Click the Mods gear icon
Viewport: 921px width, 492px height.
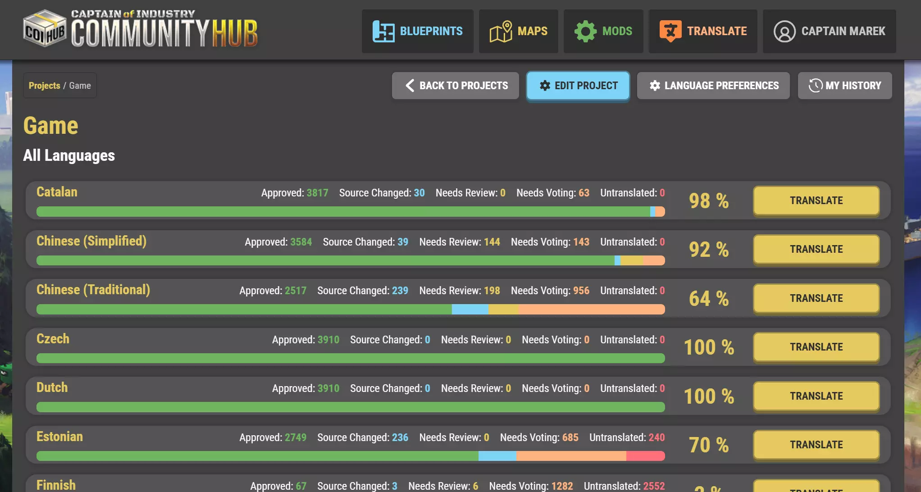[x=585, y=31]
